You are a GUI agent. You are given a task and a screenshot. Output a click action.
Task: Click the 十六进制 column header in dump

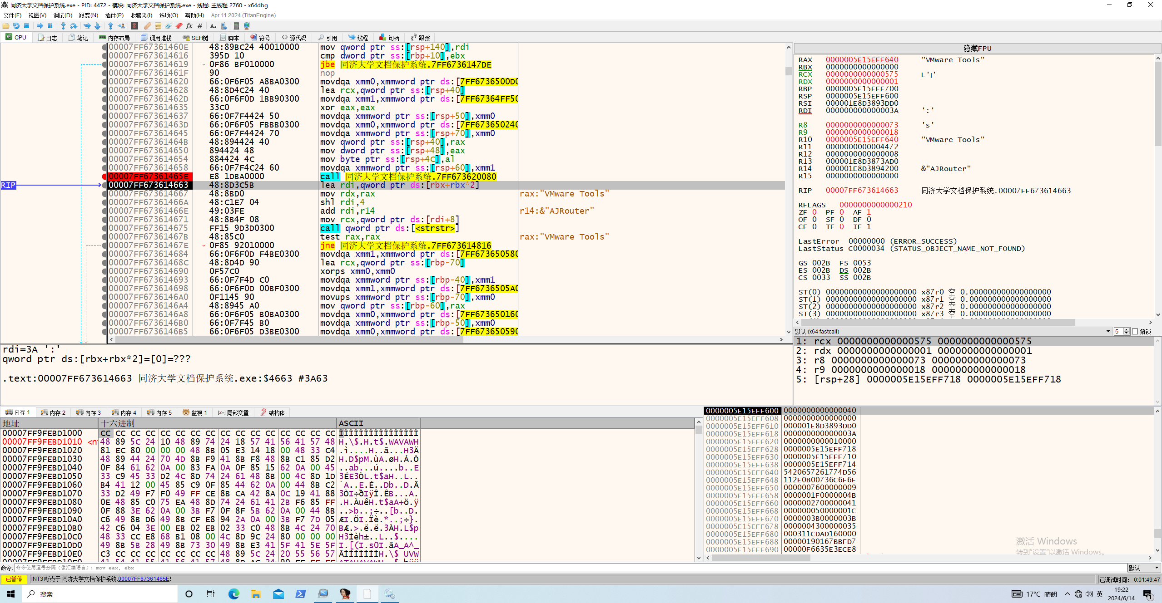tap(218, 423)
